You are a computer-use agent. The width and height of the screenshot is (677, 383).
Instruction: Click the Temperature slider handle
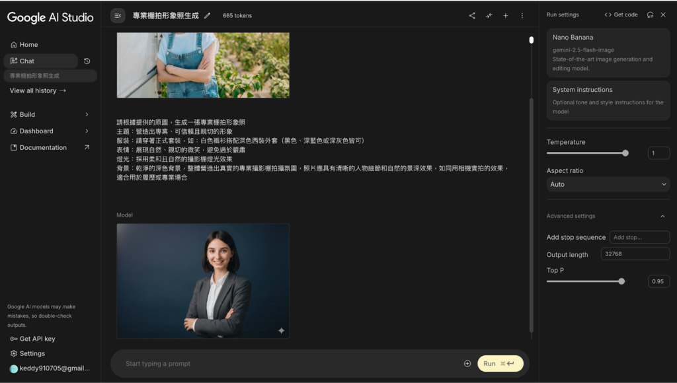[x=625, y=153]
